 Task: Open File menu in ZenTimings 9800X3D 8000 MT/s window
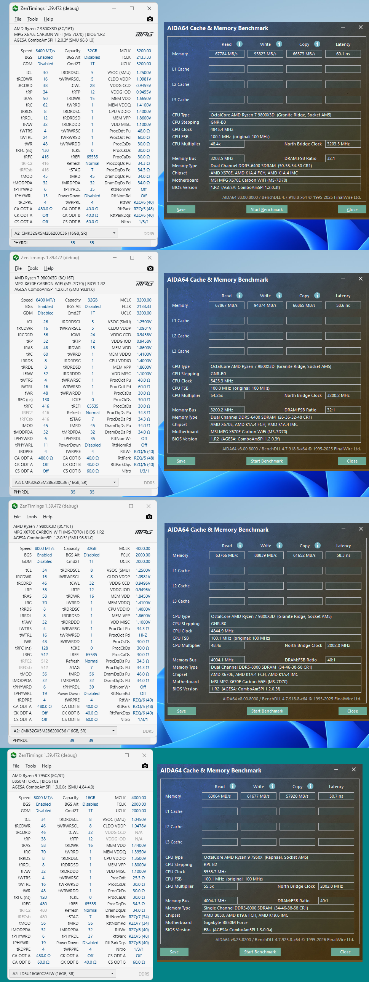click(x=17, y=517)
